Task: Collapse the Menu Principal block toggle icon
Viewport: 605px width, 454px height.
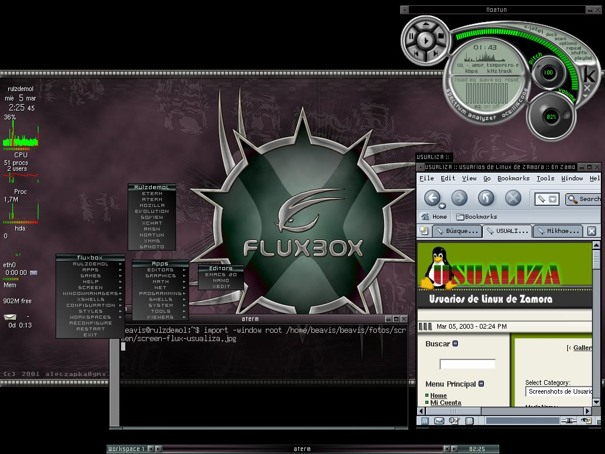Action: (x=481, y=383)
